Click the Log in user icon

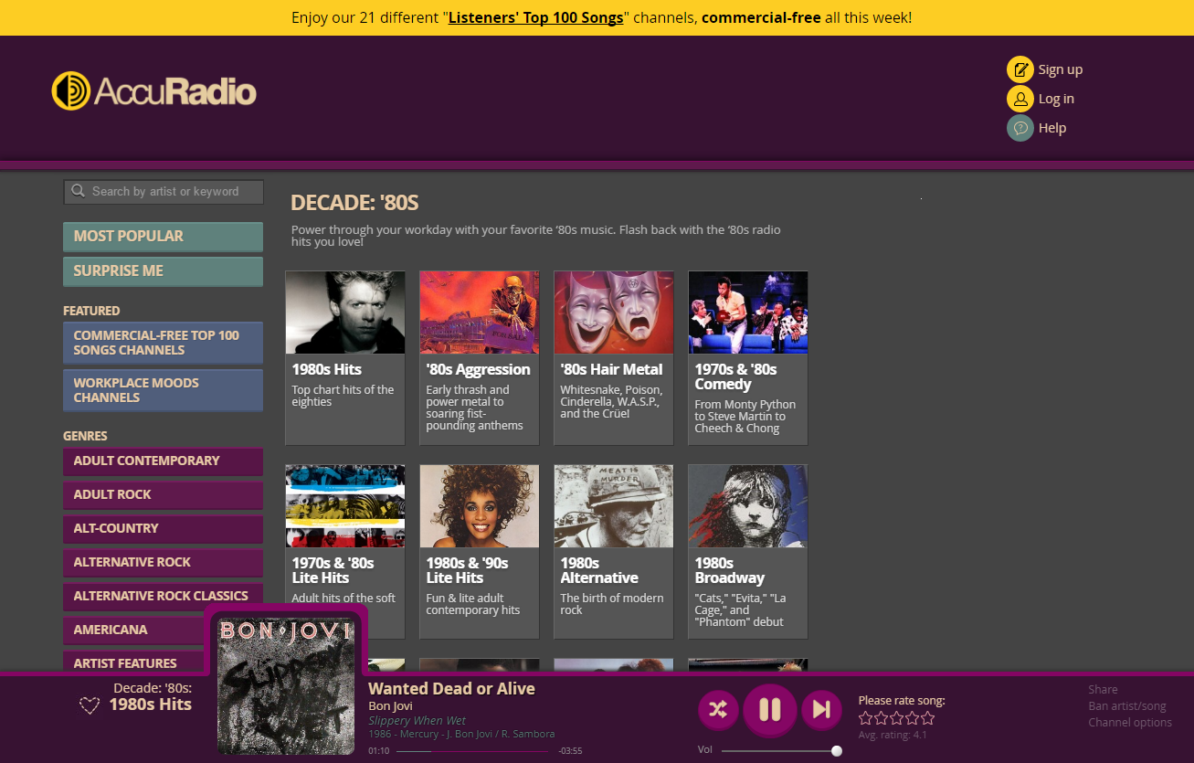pyautogui.click(x=1020, y=99)
